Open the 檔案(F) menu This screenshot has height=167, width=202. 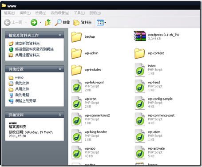point(9,13)
